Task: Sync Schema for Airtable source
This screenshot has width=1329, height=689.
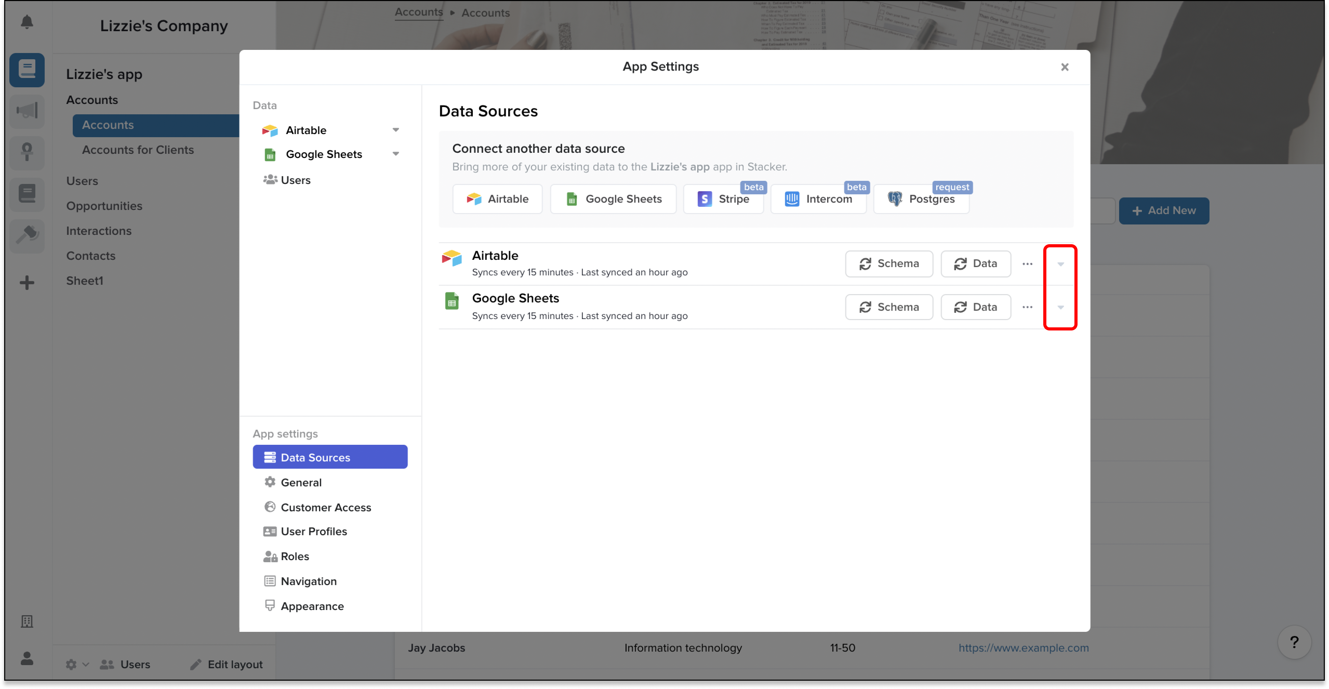Action: [x=889, y=264]
